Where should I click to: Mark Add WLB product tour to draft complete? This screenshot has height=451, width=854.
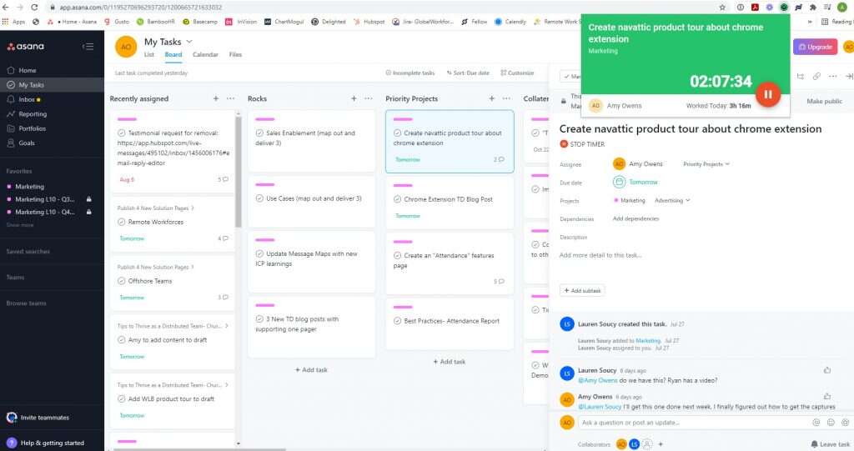pos(122,398)
